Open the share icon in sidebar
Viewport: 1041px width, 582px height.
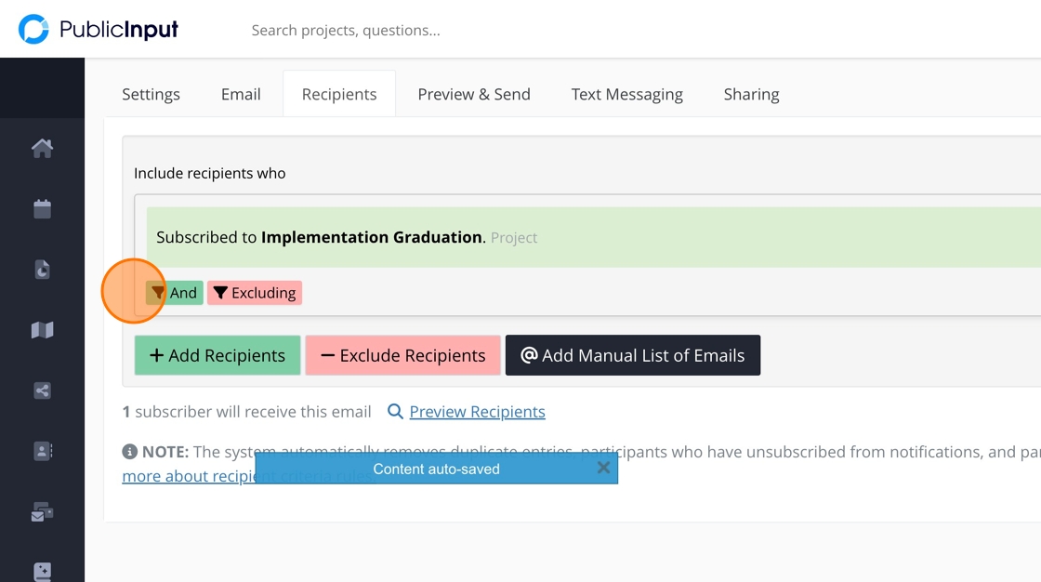pos(42,390)
